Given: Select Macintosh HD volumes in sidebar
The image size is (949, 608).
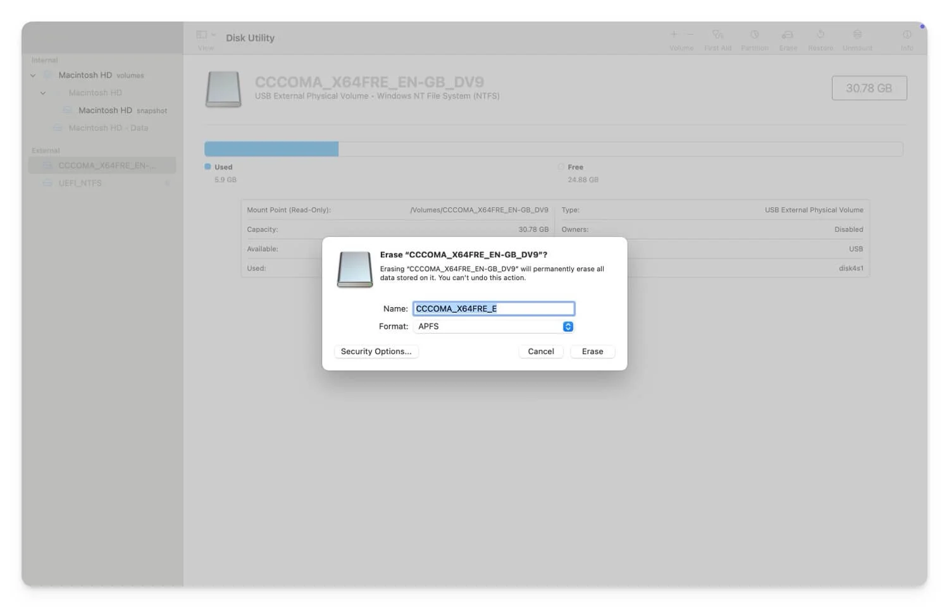Looking at the screenshot, I should click(x=102, y=75).
